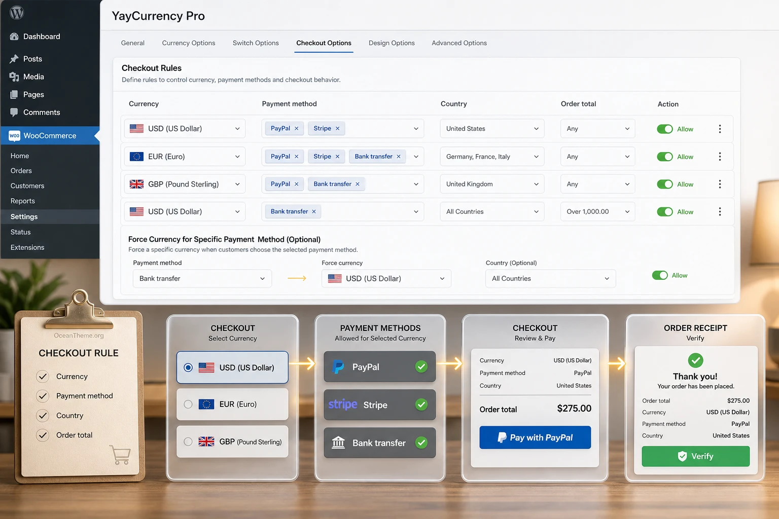Click the Dashboard gauge icon
The height and width of the screenshot is (519, 779).
coord(14,36)
